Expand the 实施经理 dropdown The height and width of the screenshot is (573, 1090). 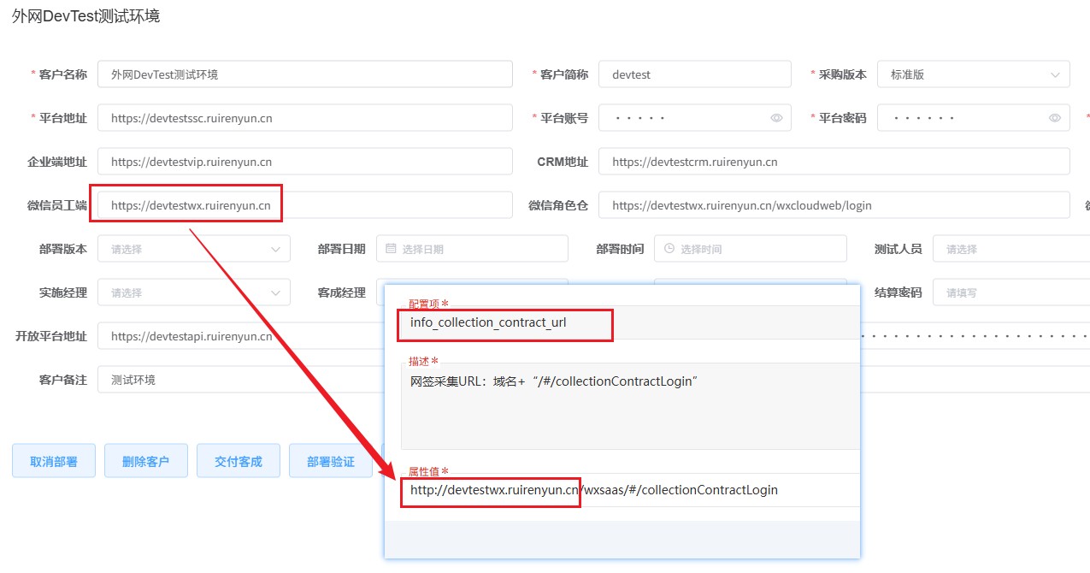[193, 292]
